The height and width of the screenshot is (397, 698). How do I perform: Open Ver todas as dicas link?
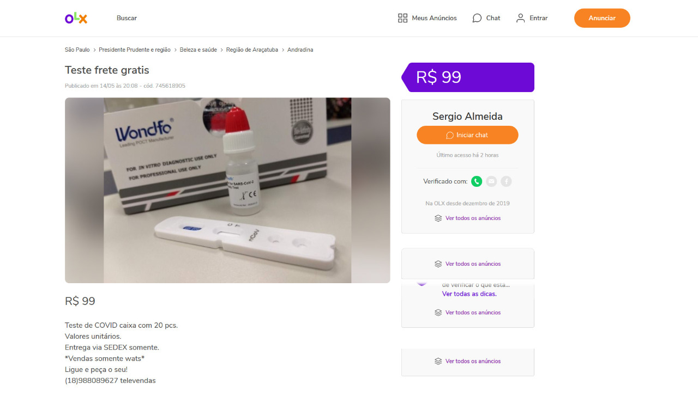point(469,294)
